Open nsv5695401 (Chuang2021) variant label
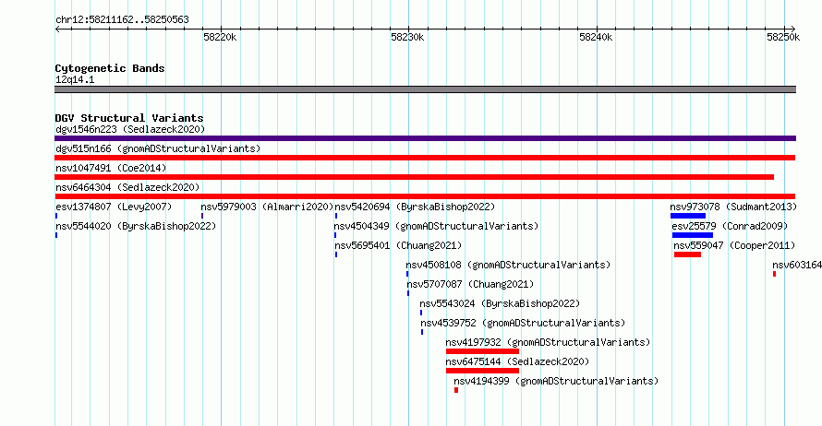 tap(398, 245)
